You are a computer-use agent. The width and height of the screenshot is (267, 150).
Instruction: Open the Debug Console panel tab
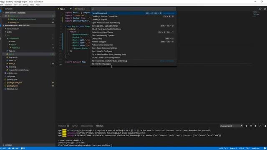point(87,126)
